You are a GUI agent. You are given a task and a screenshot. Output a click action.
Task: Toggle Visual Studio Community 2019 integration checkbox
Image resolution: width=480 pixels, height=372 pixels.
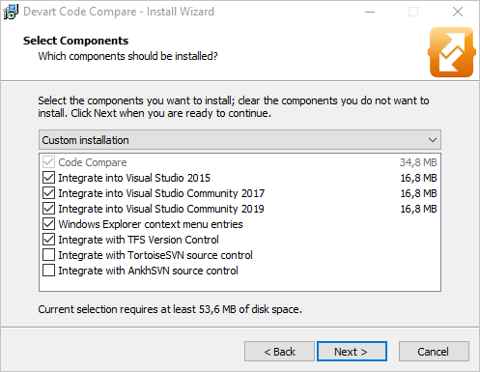48,209
